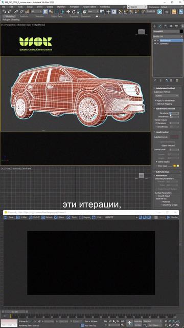Click the Undo arrow in main toolbar
This screenshot has width=184, height=328.
(x=4, y=12)
